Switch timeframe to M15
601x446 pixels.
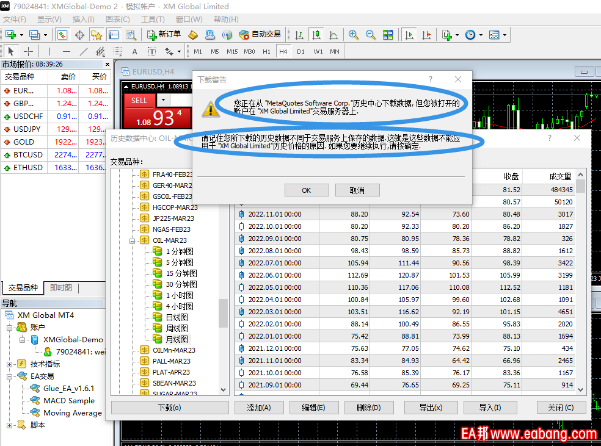(x=232, y=51)
